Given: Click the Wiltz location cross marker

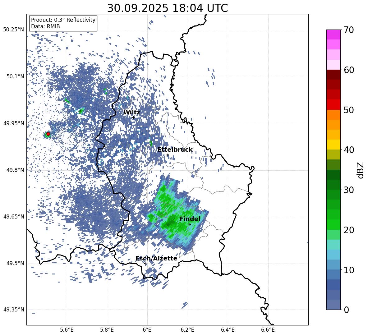Looking at the screenshot, I should pyautogui.click(x=134, y=117).
